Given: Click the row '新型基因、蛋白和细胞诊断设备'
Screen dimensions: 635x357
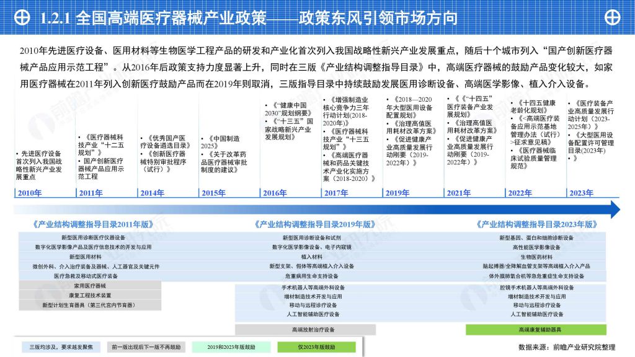Looking at the screenshot, I should [536, 237].
